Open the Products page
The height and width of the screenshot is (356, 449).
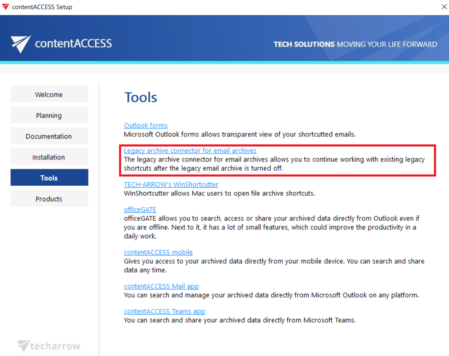pyautogui.click(x=49, y=199)
